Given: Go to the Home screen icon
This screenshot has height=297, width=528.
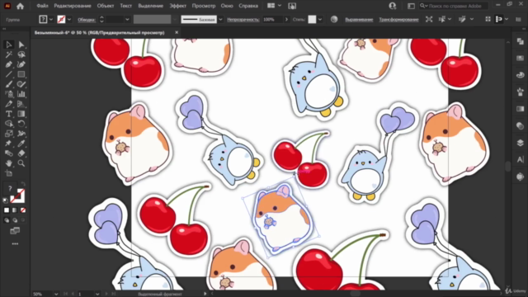Looking at the screenshot, I should click(20, 6).
